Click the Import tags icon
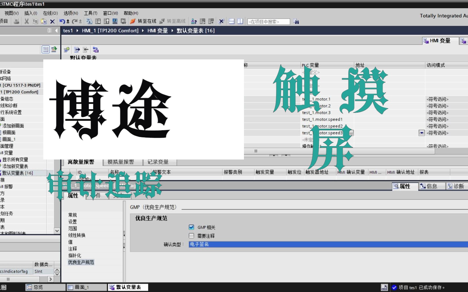The image size is (468, 292). click(86, 50)
